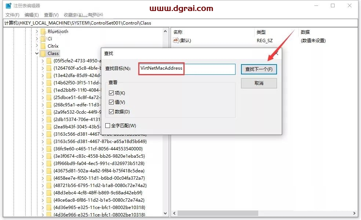This screenshot has height=220, width=361.
Task: Click the (数值未设置) data cell
Action: click(x=313, y=41)
